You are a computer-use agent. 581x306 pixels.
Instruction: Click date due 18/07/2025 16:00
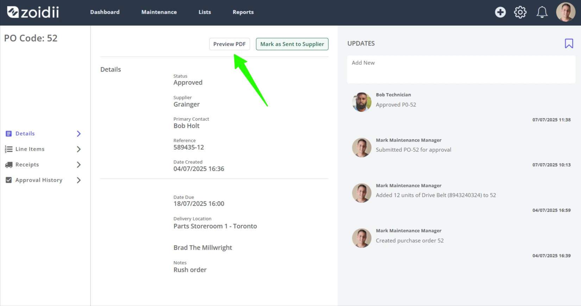tap(199, 204)
